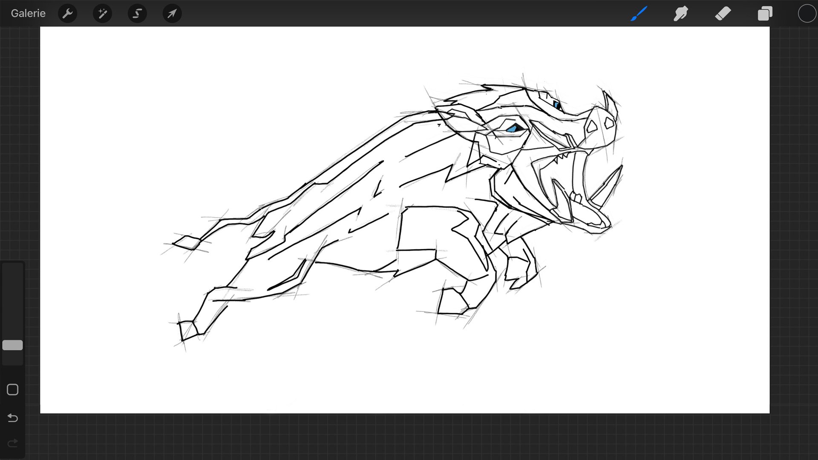Tap the boar's tail tip diamond
This screenshot has height=460, width=818.
[x=187, y=243]
